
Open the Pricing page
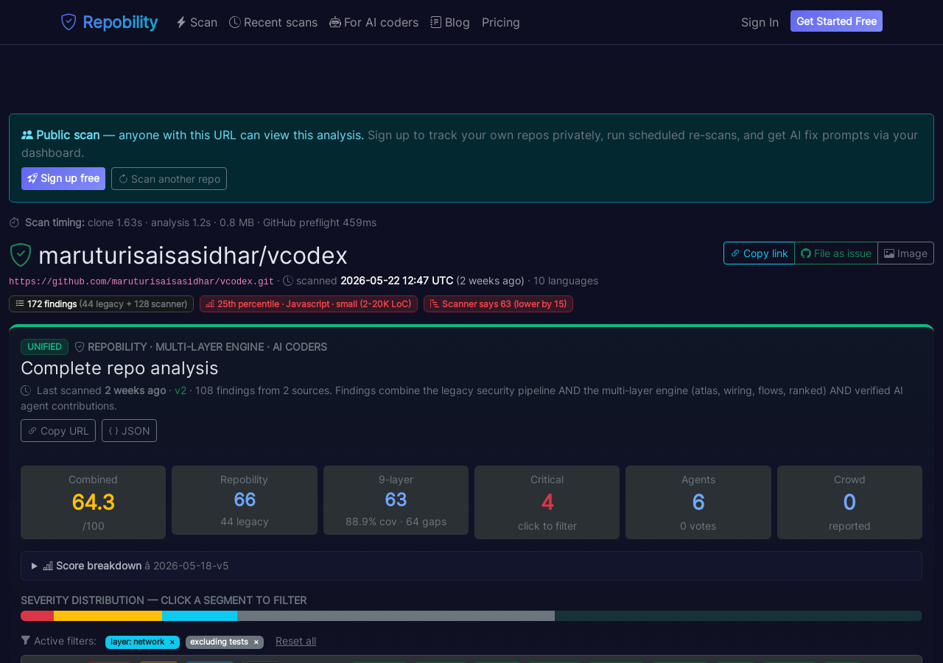tap(501, 22)
